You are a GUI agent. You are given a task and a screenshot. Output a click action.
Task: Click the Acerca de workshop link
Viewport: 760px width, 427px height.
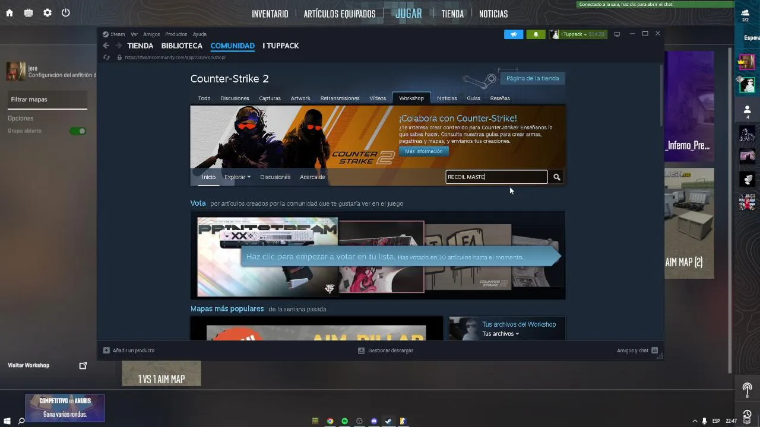tap(312, 177)
